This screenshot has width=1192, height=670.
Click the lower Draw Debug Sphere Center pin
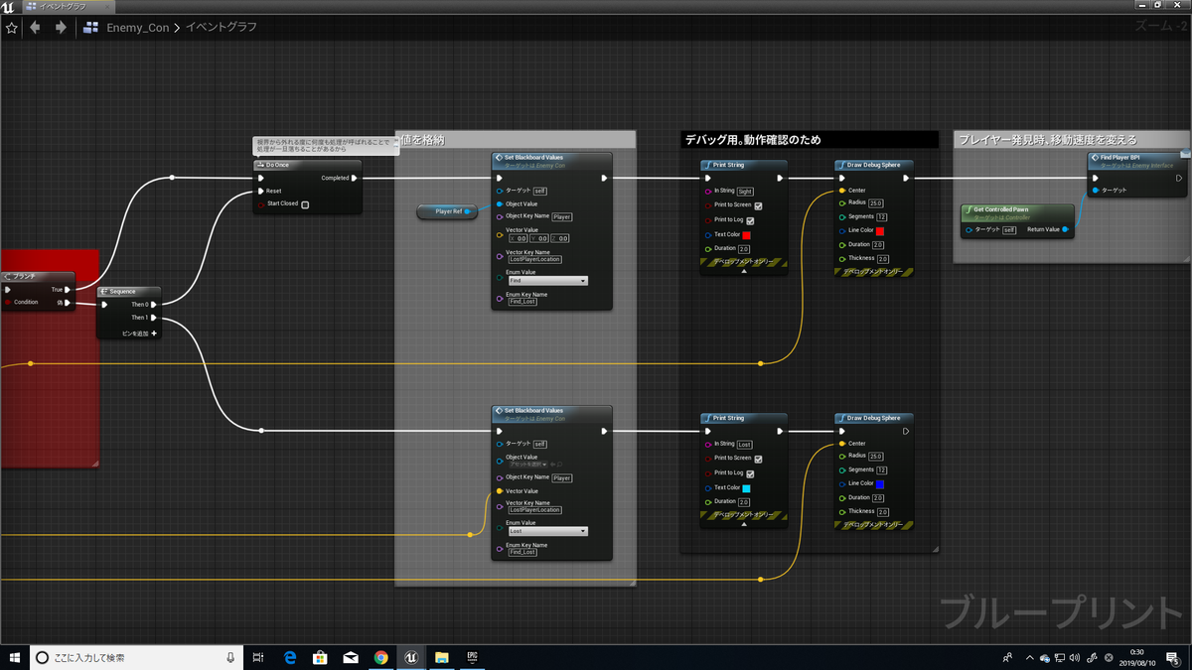pyautogui.click(x=841, y=444)
